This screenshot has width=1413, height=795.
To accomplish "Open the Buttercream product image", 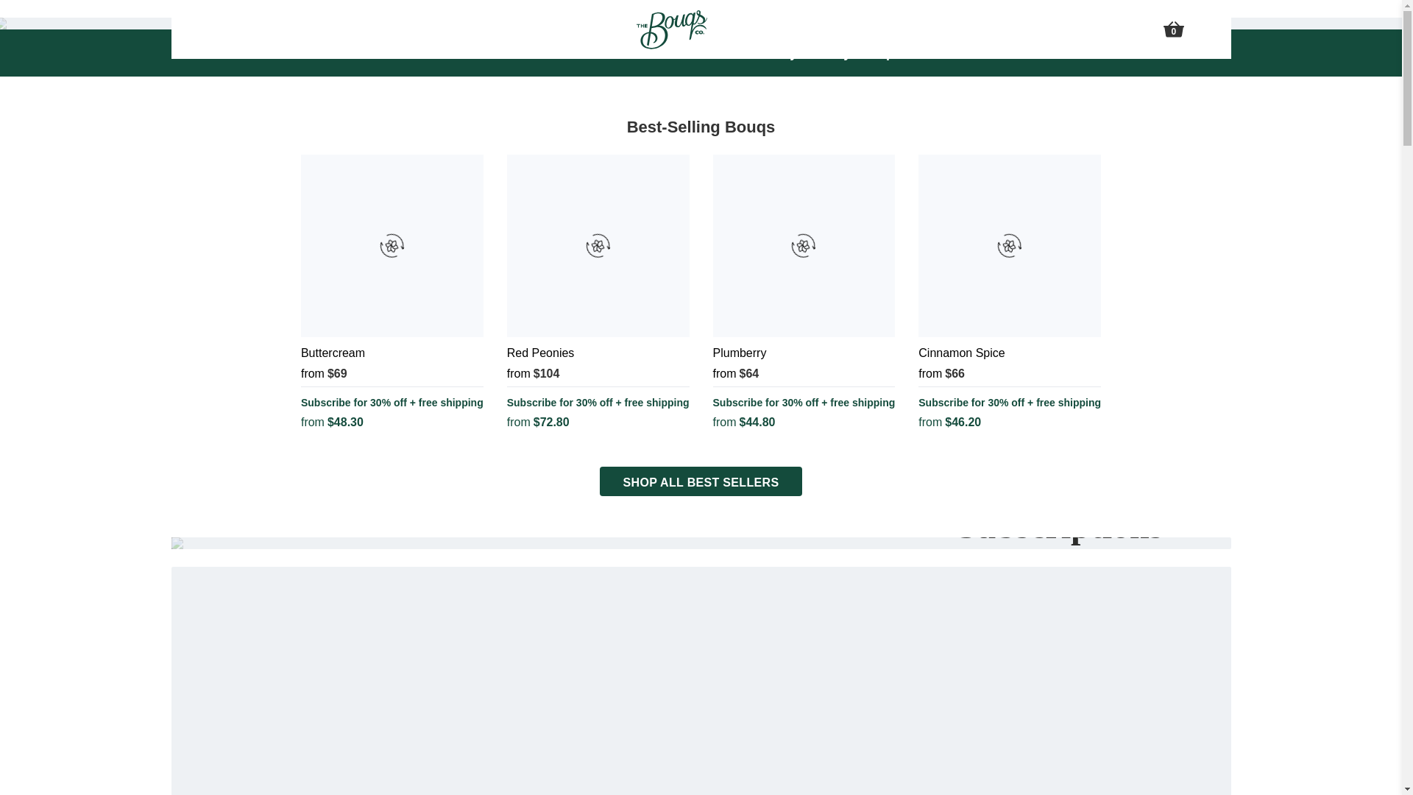I will pyautogui.click(x=392, y=245).
